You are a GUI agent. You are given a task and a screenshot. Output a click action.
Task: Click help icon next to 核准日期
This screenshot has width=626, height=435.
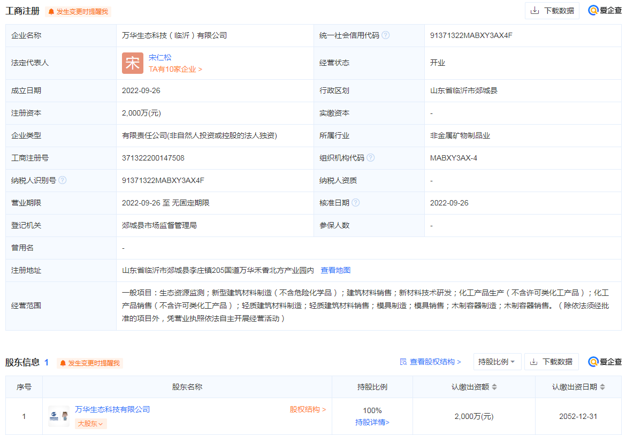click(356, 203)
